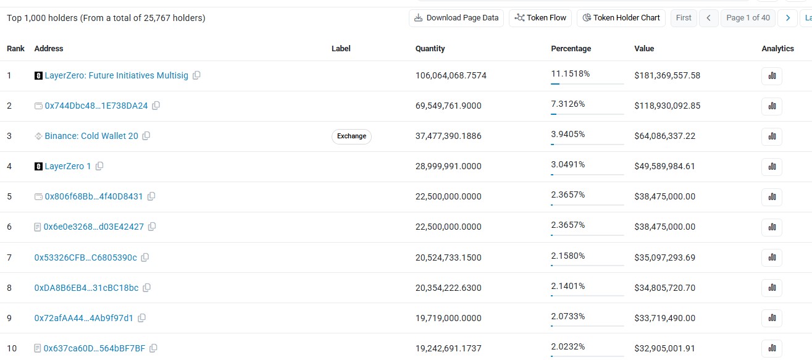812x360 pixels.
Task: Open the LayerZero 1 address link
Action: coord(68,166)
